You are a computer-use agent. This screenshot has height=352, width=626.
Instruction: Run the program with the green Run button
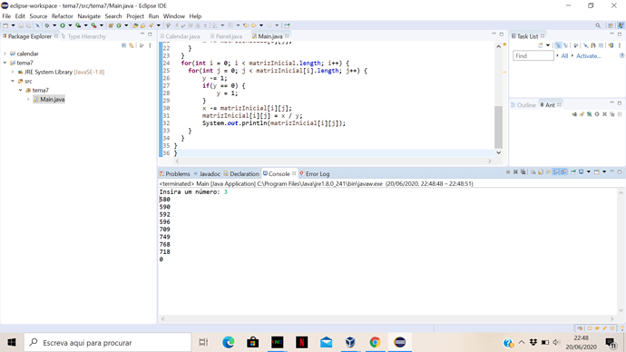click(63, 25)
